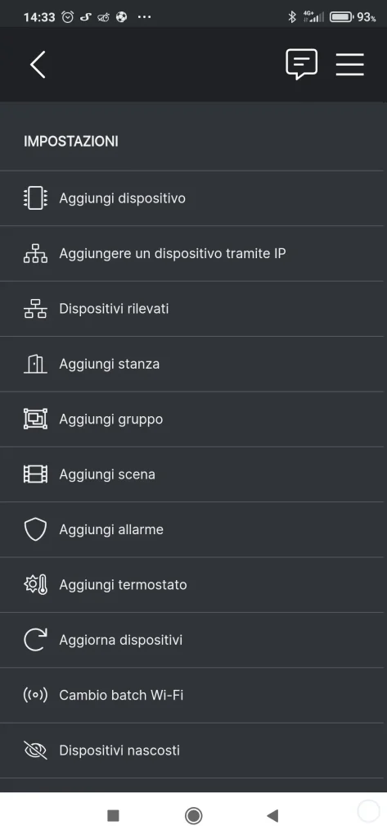Select Aggiungi dispositivo
This screenshot has width=387, height=839.
coord(193,198)
